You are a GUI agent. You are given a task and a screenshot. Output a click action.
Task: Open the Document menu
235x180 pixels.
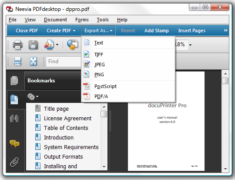pos(55,20)
